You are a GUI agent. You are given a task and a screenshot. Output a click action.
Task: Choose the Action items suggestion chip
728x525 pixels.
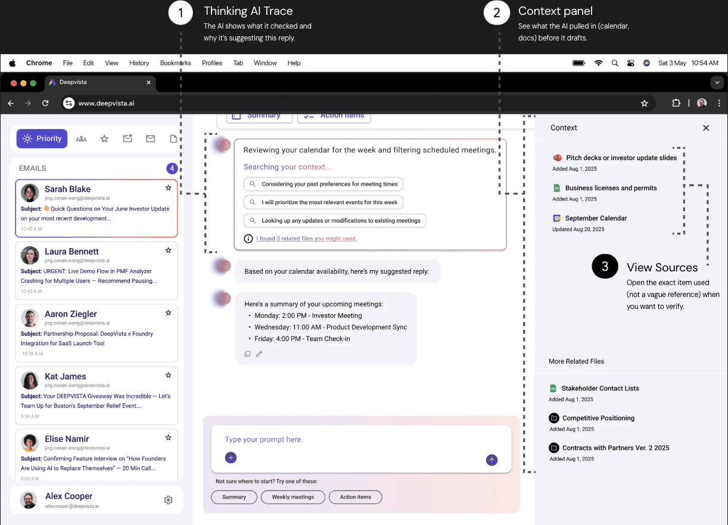pyautogui.click(x=356, y=497)
